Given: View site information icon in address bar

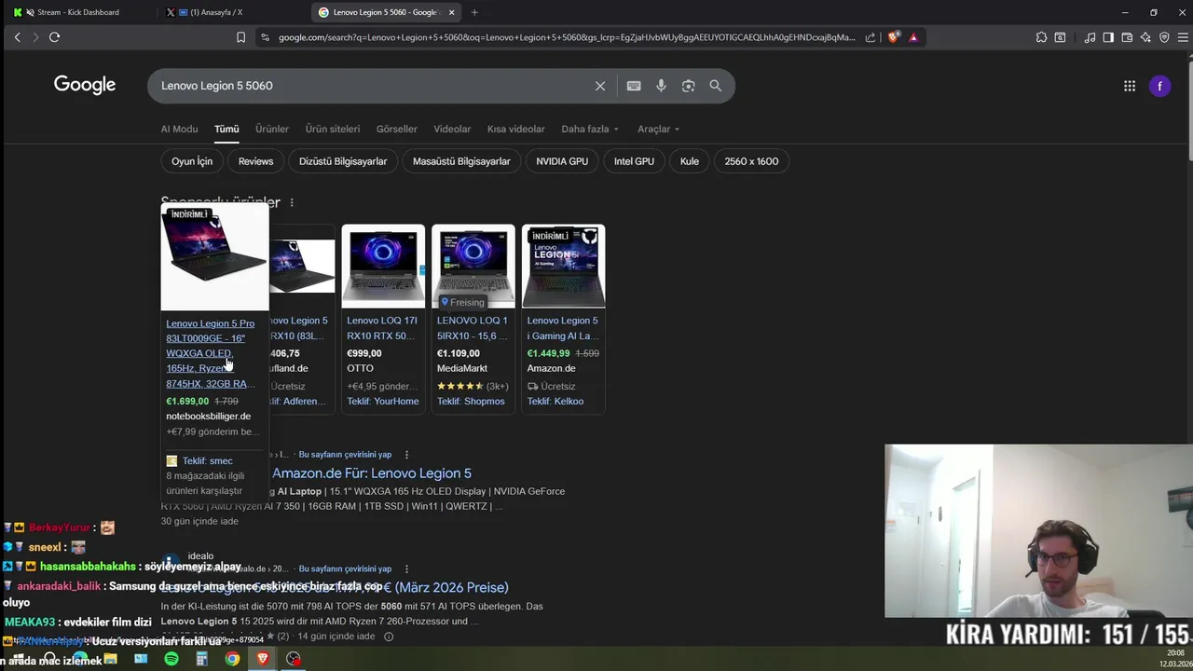Looking at the screenshot, I should pyautogui.click(x=265, y=37).
